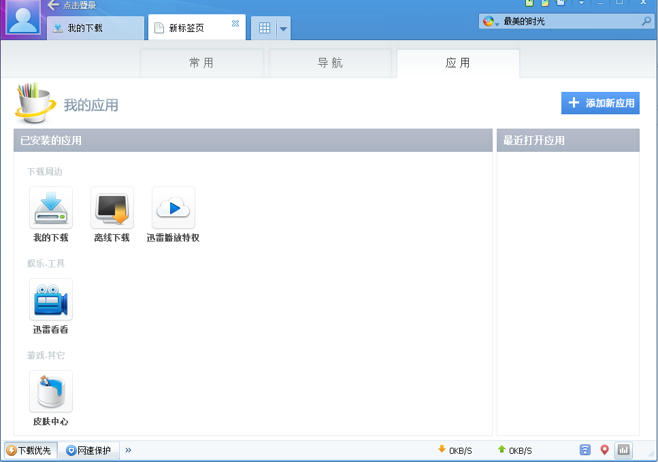Click the 娱乐.工具 category label
The width and height of the screenshot is (658, 462).
[x=46, y=263]
